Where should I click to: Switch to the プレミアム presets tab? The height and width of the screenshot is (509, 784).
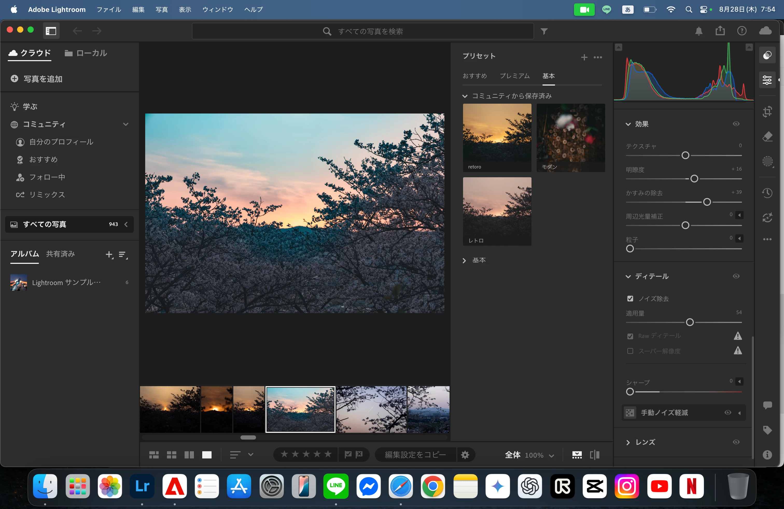pyautogui.click(x=515, y=76)
